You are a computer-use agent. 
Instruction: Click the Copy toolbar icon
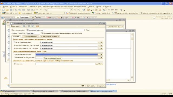[19, 10]
